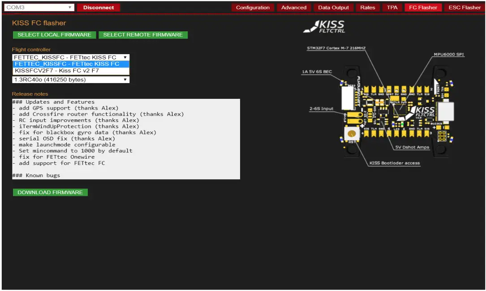Viewport: 486px width, 291px height.
Task: Click the 'Flight controller' label
Action: 31,50
